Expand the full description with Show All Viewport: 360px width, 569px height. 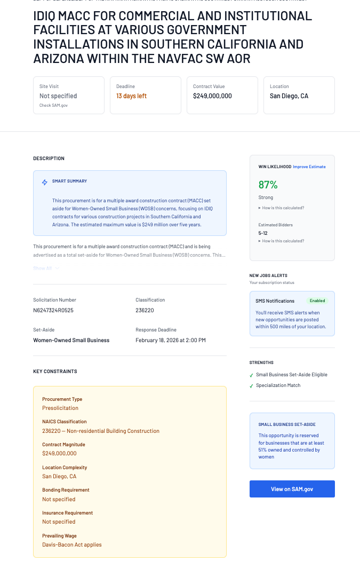click(46, 268)
